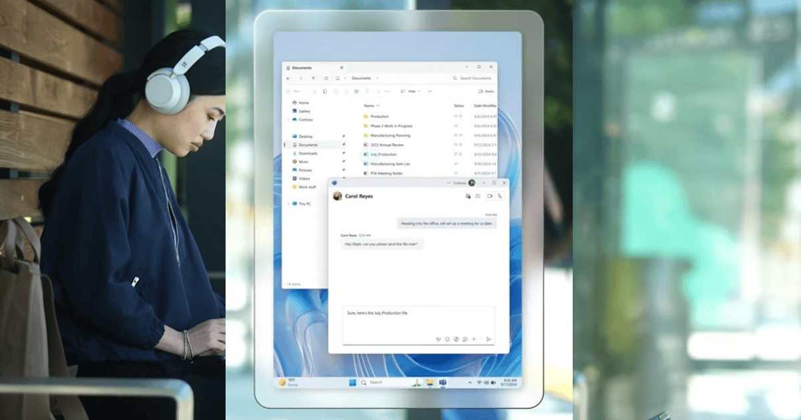This screenshot has width=801, height=420.
Task: Go up one folder level in Explorer
Action: click(x=313, y=78)
